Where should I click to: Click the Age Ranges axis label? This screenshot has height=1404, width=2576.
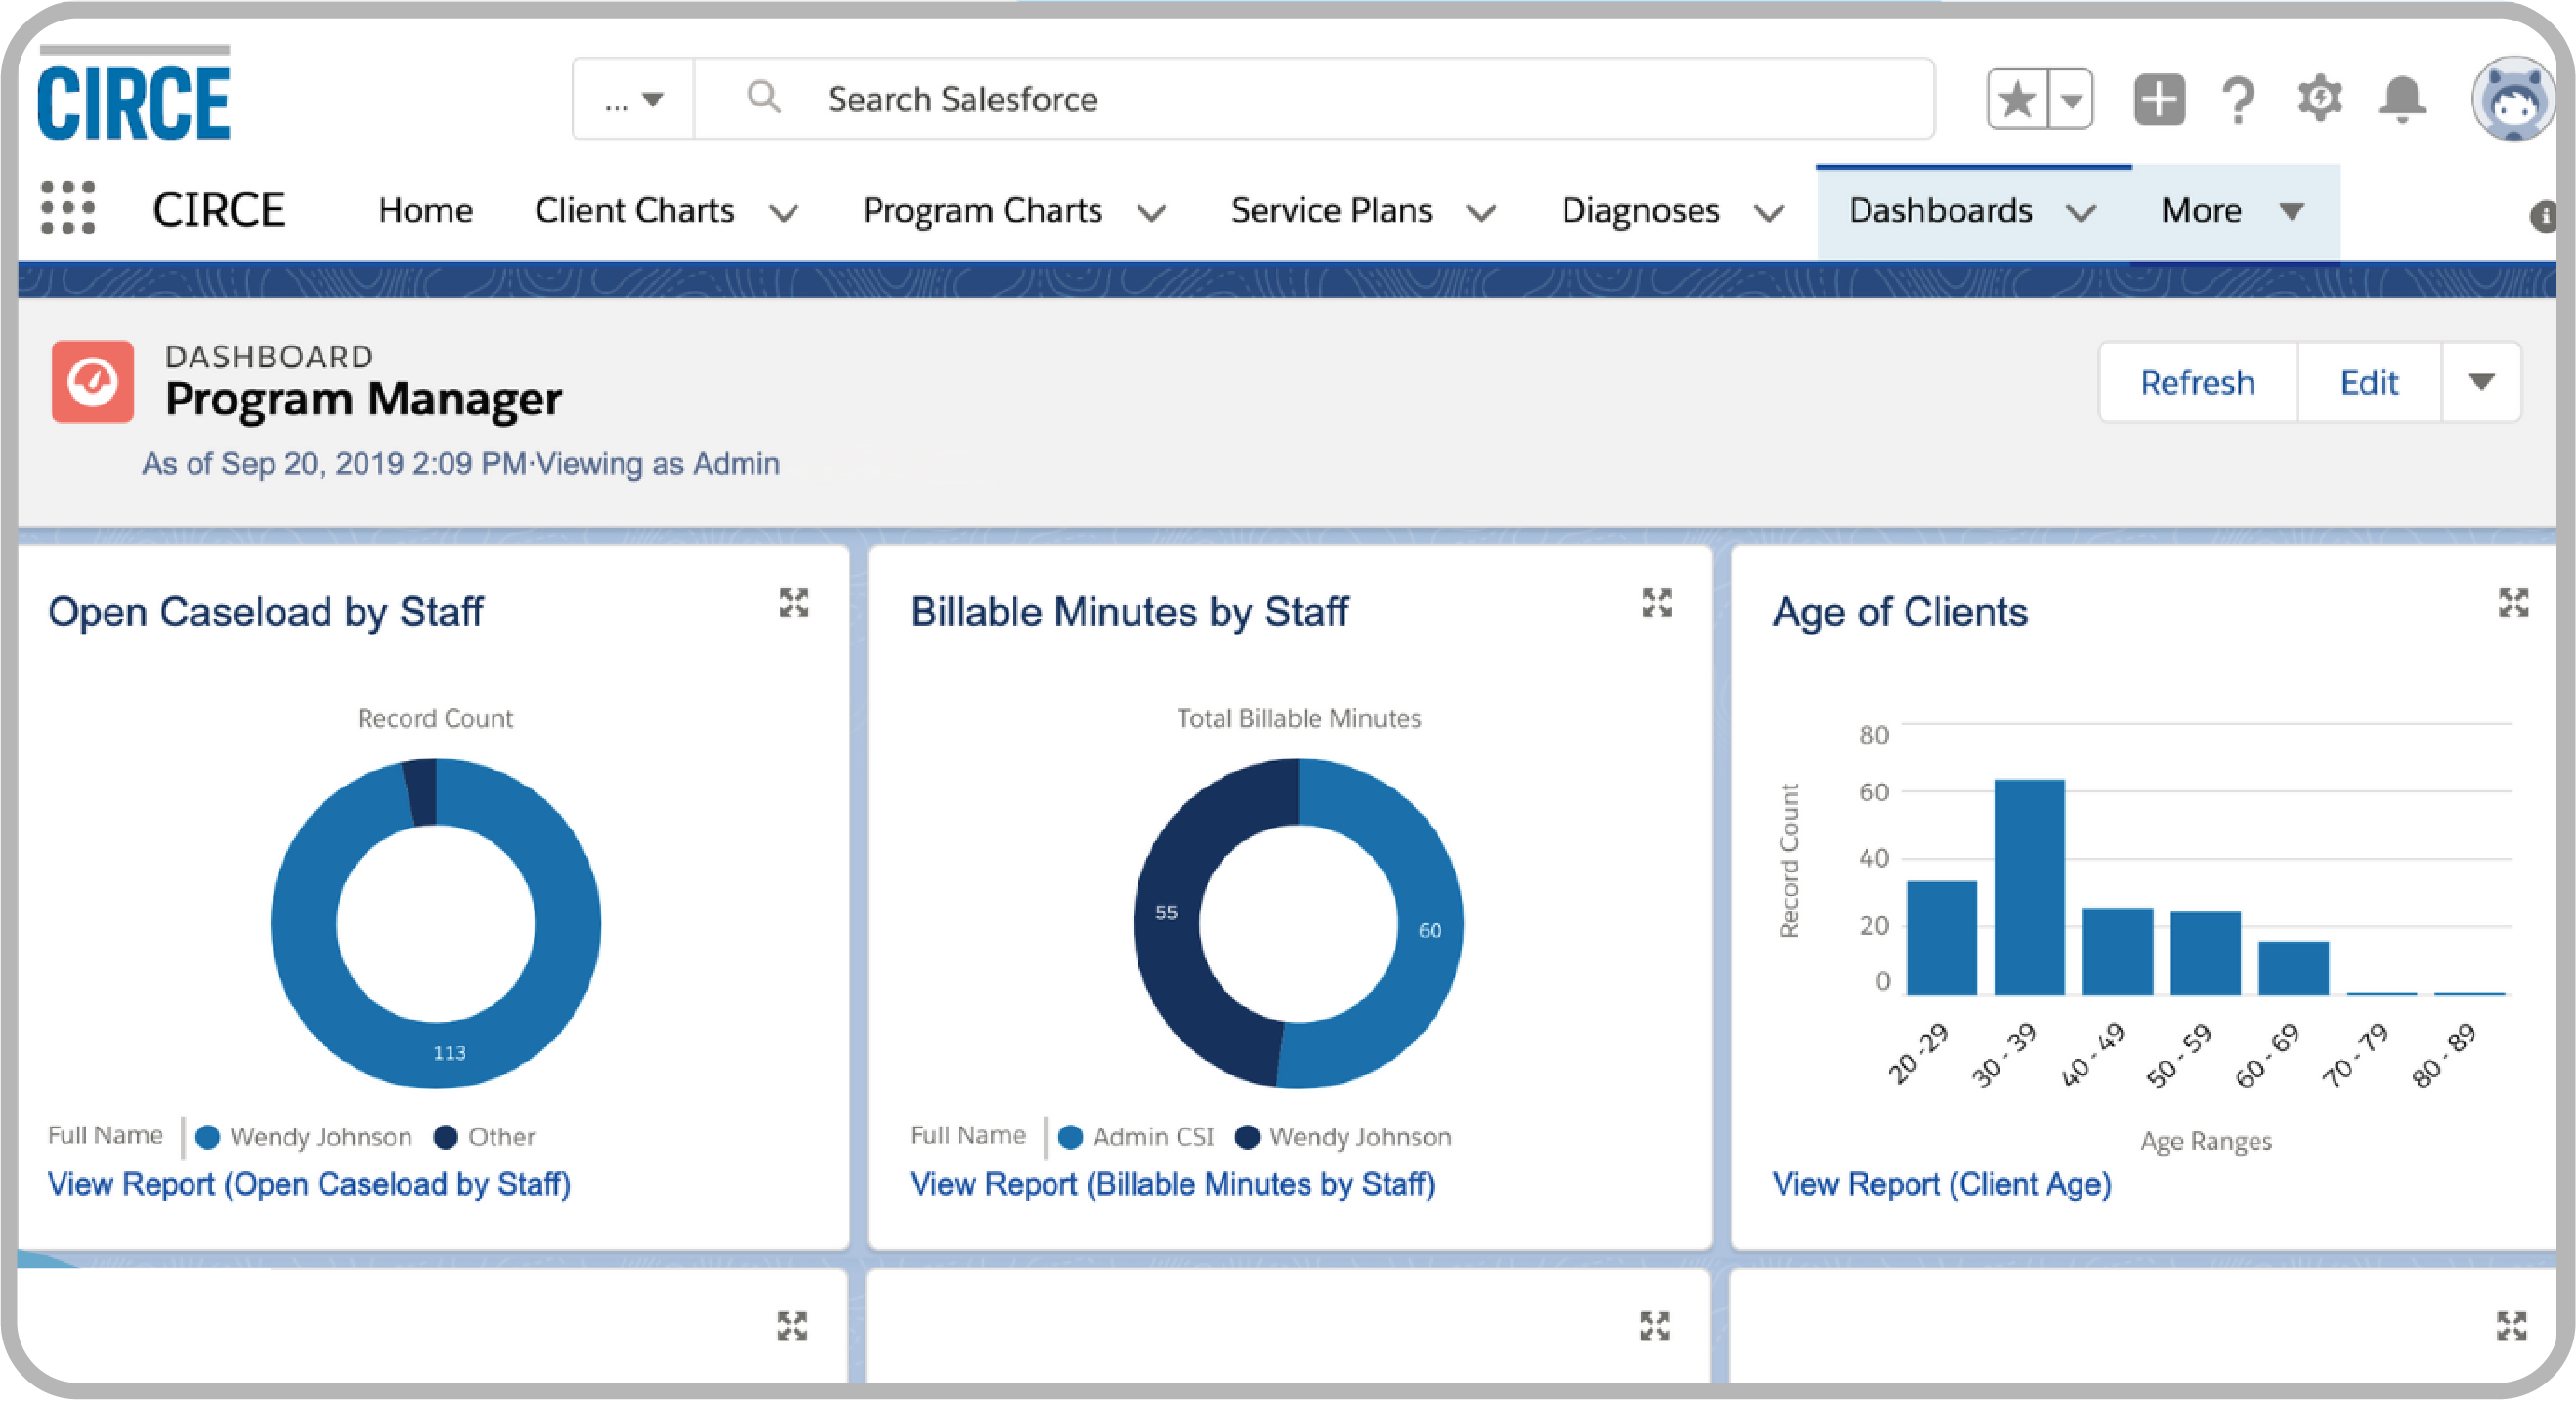click(2205, 1141)
